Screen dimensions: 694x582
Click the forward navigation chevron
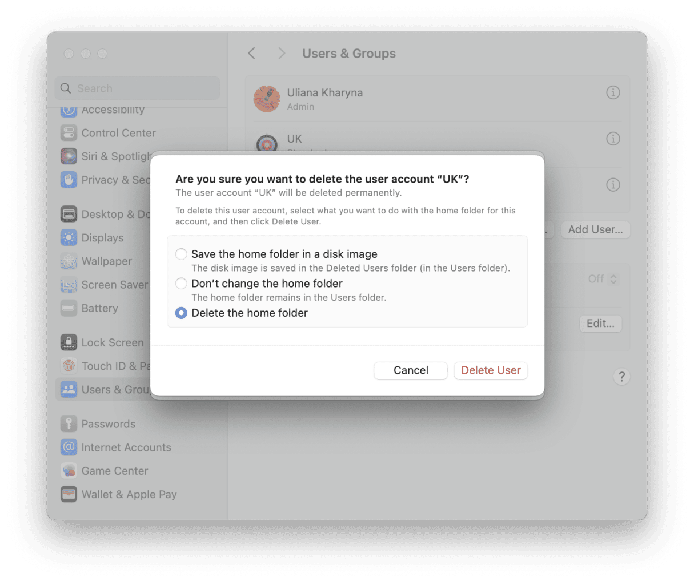(281, 53)
